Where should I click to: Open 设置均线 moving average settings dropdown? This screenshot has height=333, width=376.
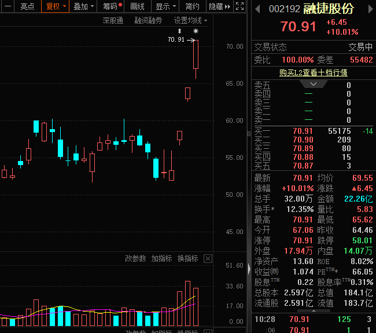(x=190, y=21)
